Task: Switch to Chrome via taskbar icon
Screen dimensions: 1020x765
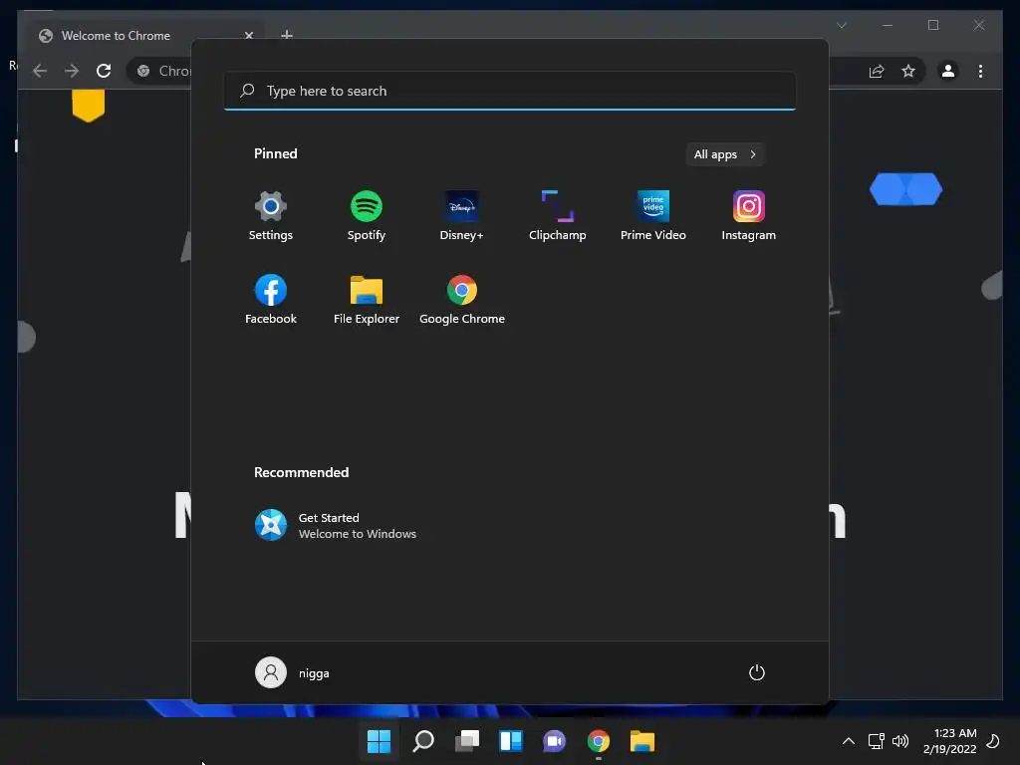Action: (599, 741)
